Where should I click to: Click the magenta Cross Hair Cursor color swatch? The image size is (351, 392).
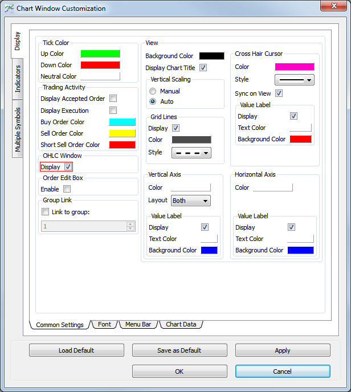[x=294, y=67]
